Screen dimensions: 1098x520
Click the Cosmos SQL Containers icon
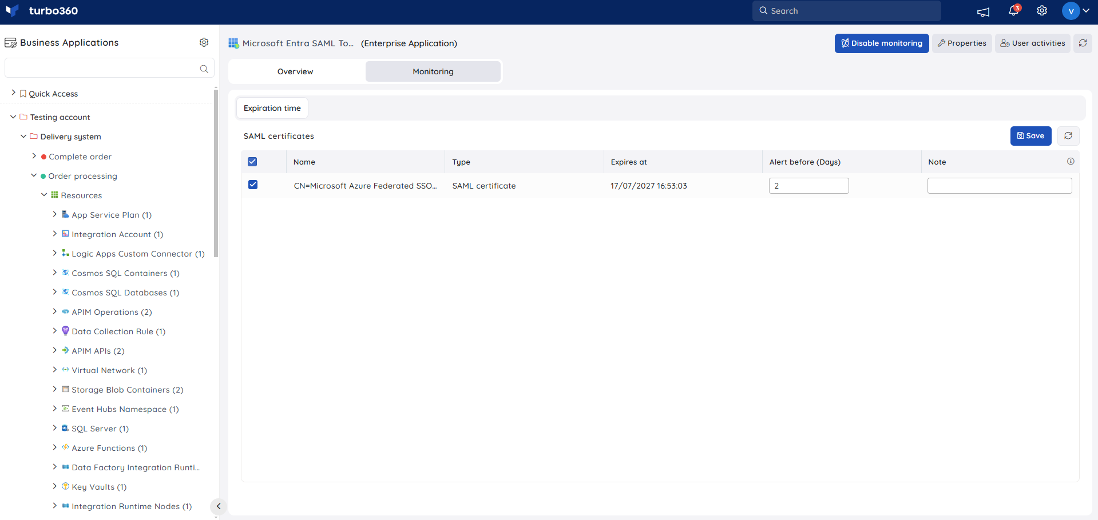(x=65, y=273)
